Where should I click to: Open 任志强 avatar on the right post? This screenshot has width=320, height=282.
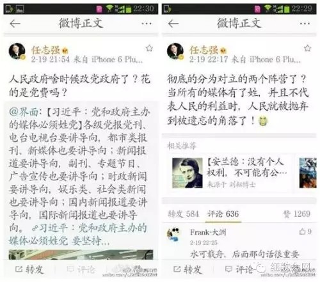point(175,51)
